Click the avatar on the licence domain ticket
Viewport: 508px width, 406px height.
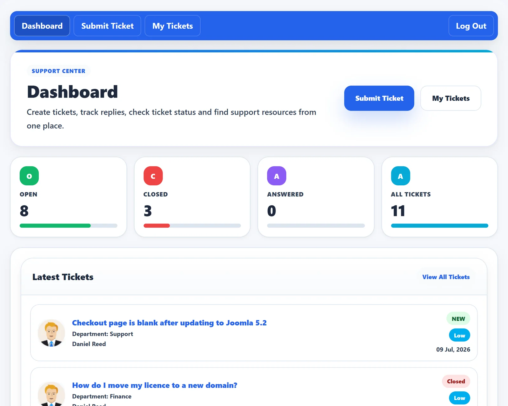pyautogui.click(x=51, y=394)
